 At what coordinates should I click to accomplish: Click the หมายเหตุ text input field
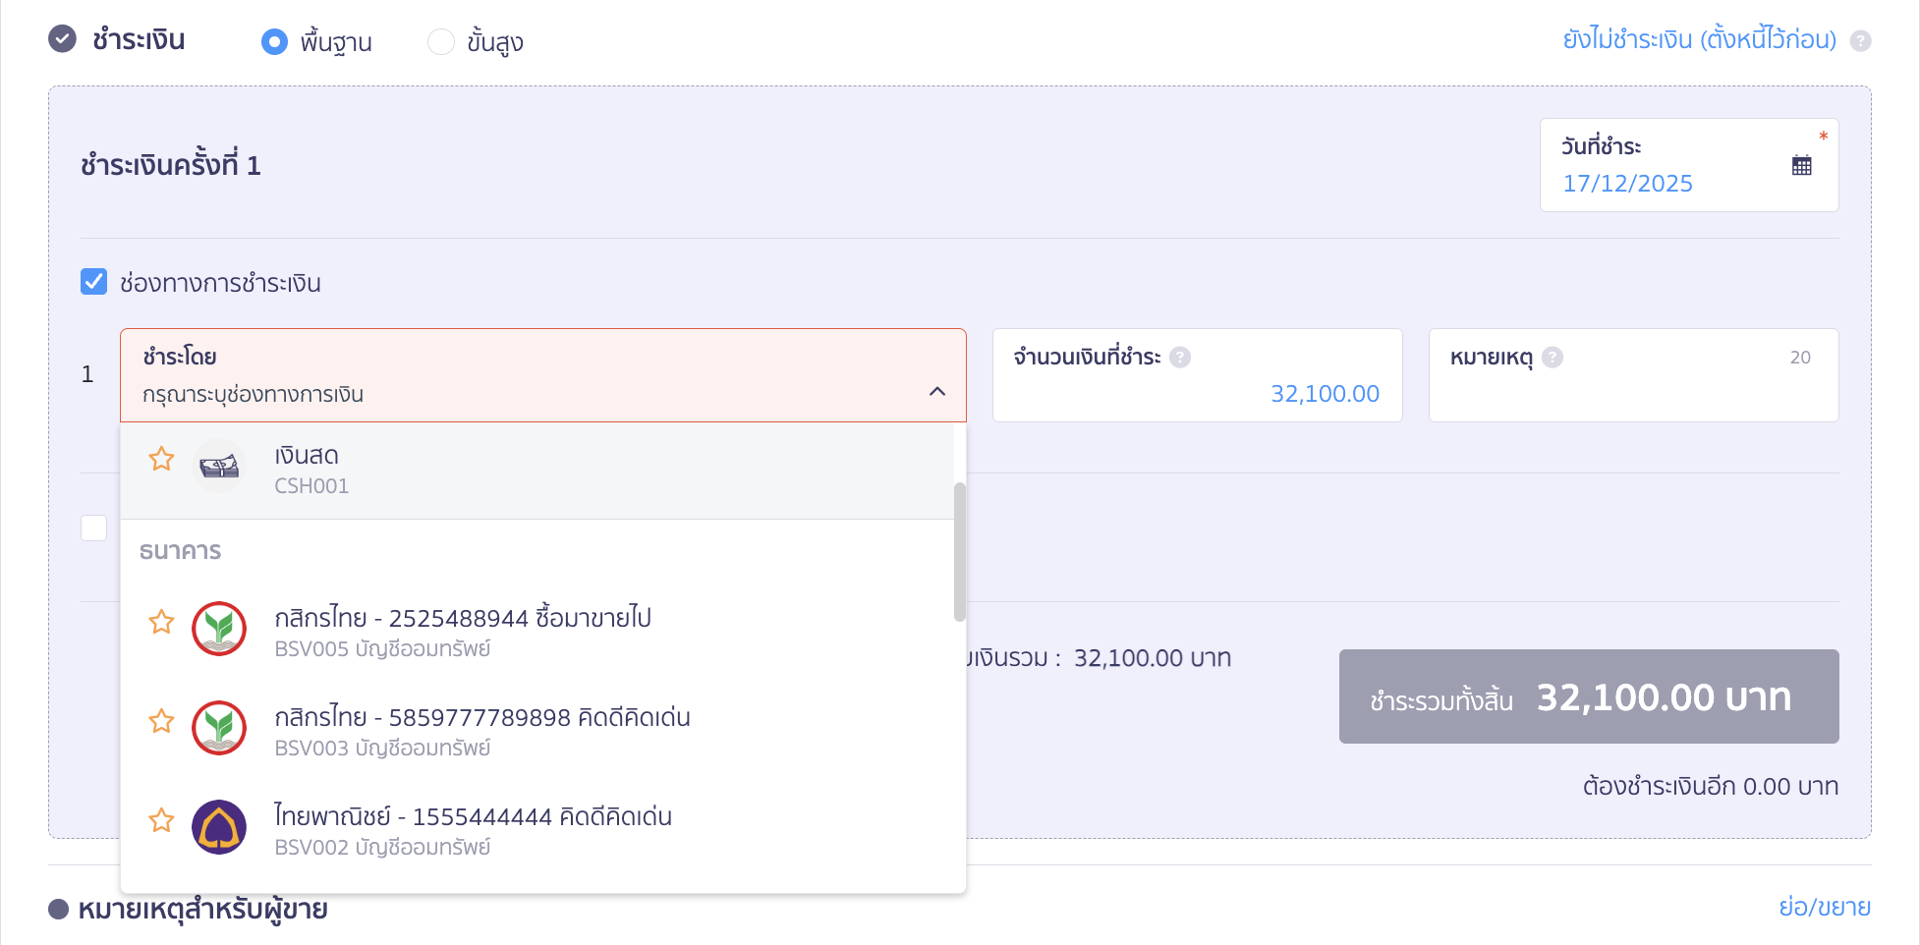(1631, 395)
